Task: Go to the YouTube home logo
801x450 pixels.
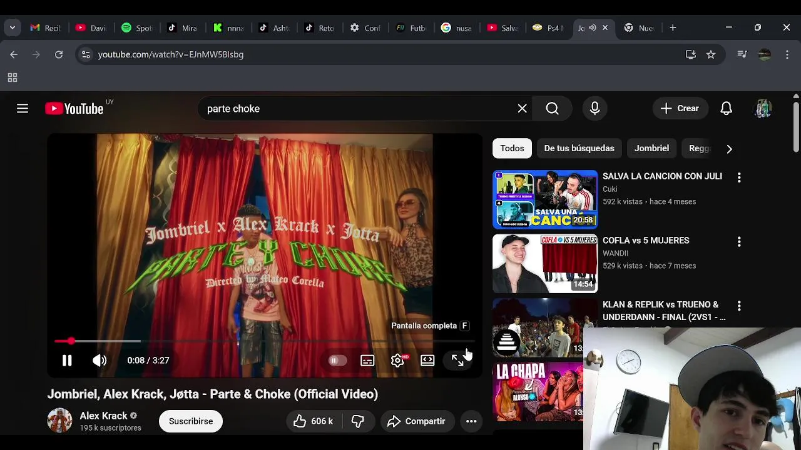Action: pyautogui.click(x=74, y=109)
